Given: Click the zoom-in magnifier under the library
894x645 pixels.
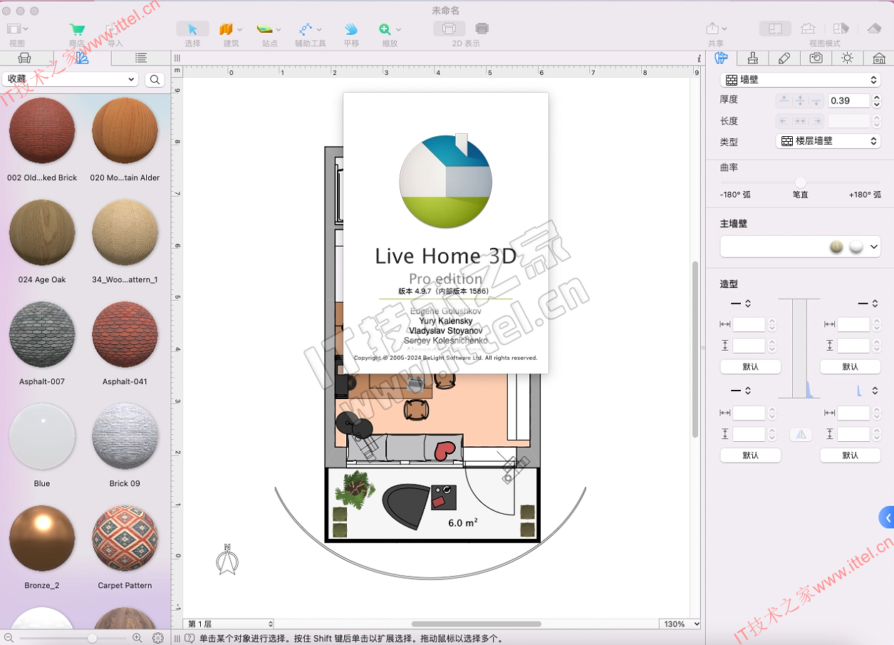Looking at the screenshot, I should pos(137,639).
